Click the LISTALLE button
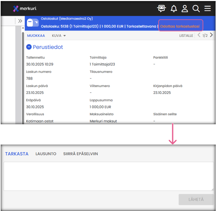The width and height of the screenshot is (216, 211). point(186,35)
